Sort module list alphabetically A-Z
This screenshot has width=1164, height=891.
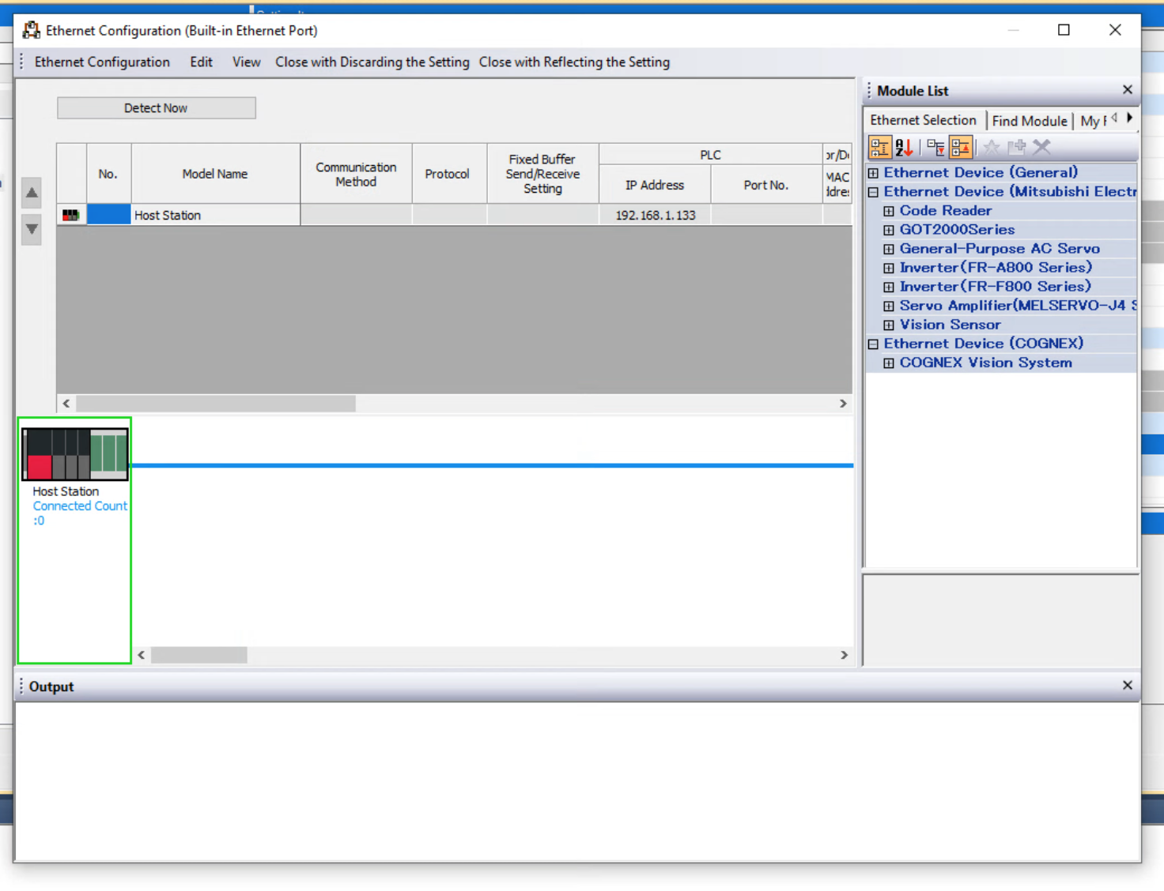coord(904,147)
